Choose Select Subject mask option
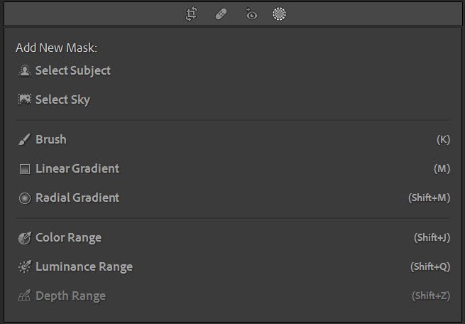Screen dimensions: 465x324 click(73, 70)
